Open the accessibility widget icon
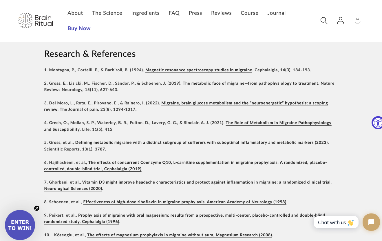 [x=377, y=123]
